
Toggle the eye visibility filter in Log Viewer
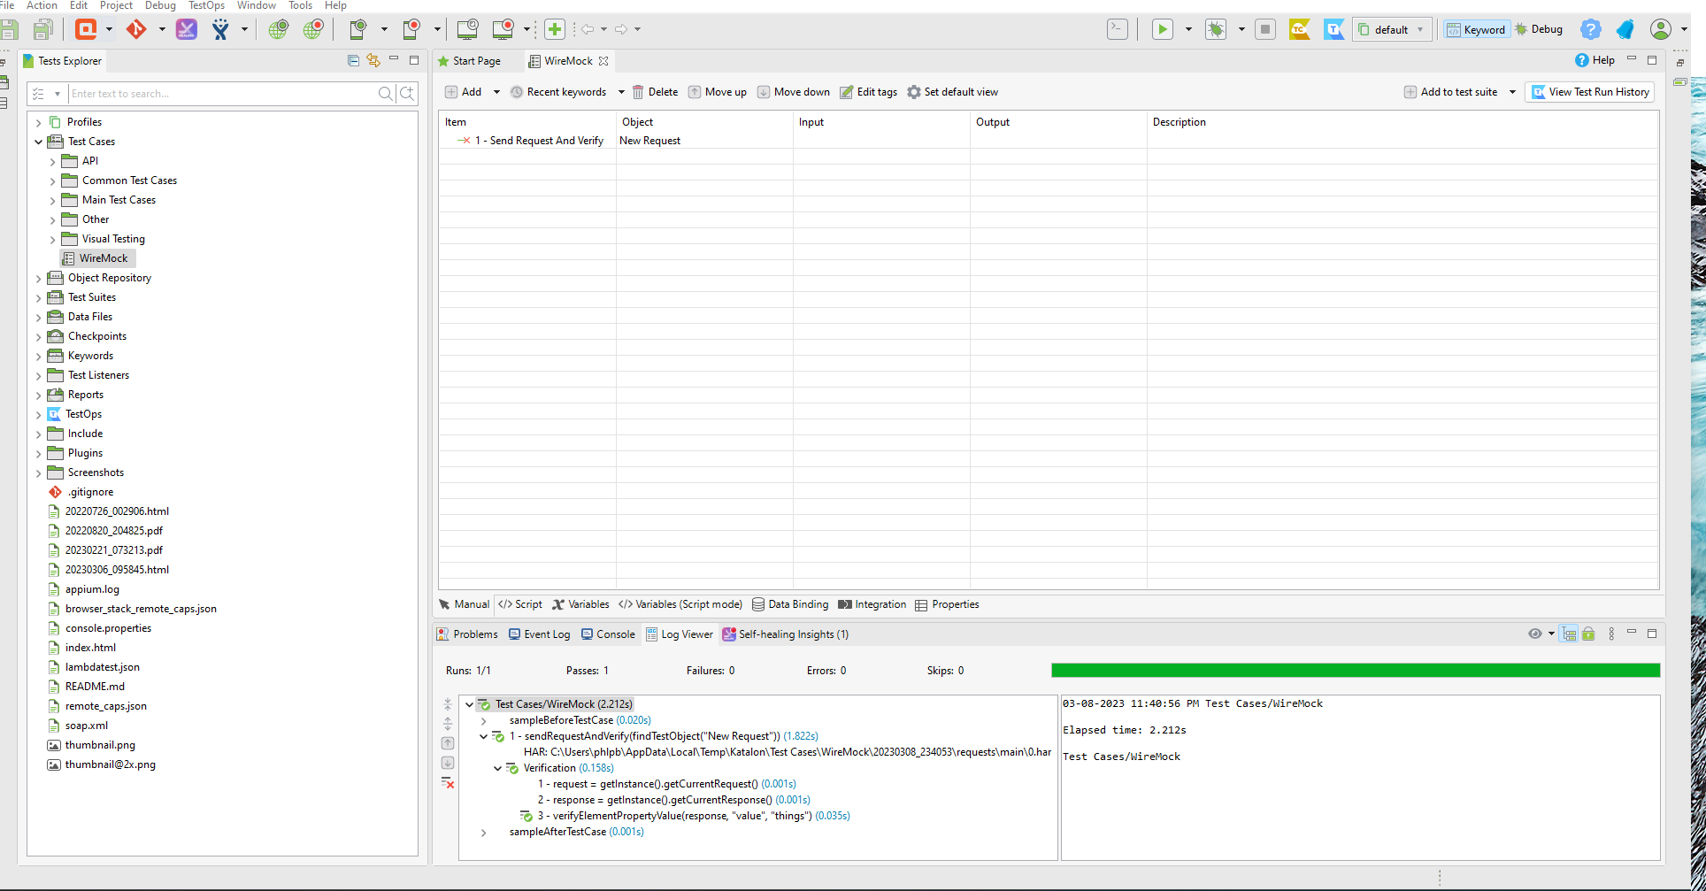pyautogui.click(x=1535, y=634)
